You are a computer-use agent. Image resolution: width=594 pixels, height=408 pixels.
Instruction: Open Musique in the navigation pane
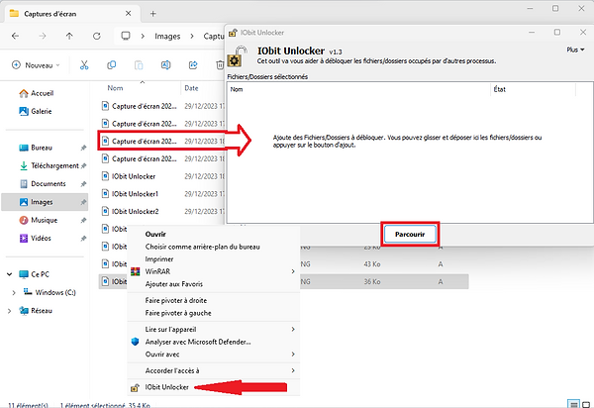[45, 220]
